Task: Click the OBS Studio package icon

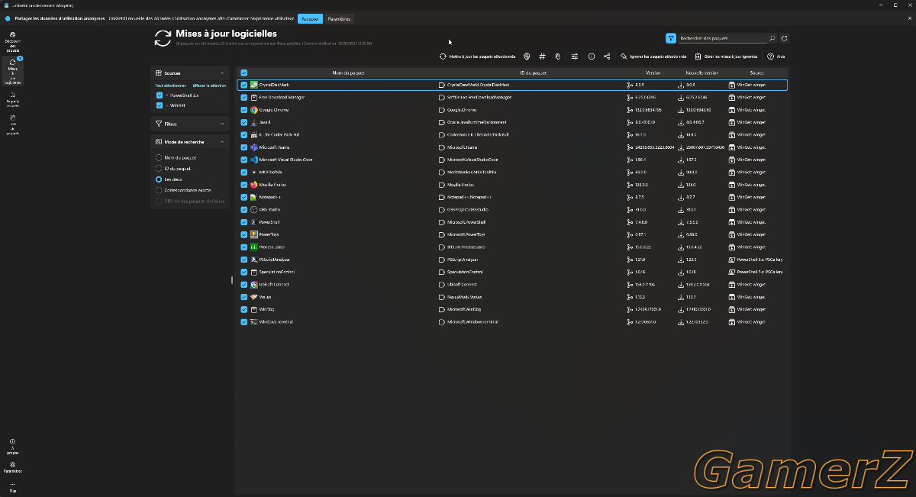Action: click(254, 209)
